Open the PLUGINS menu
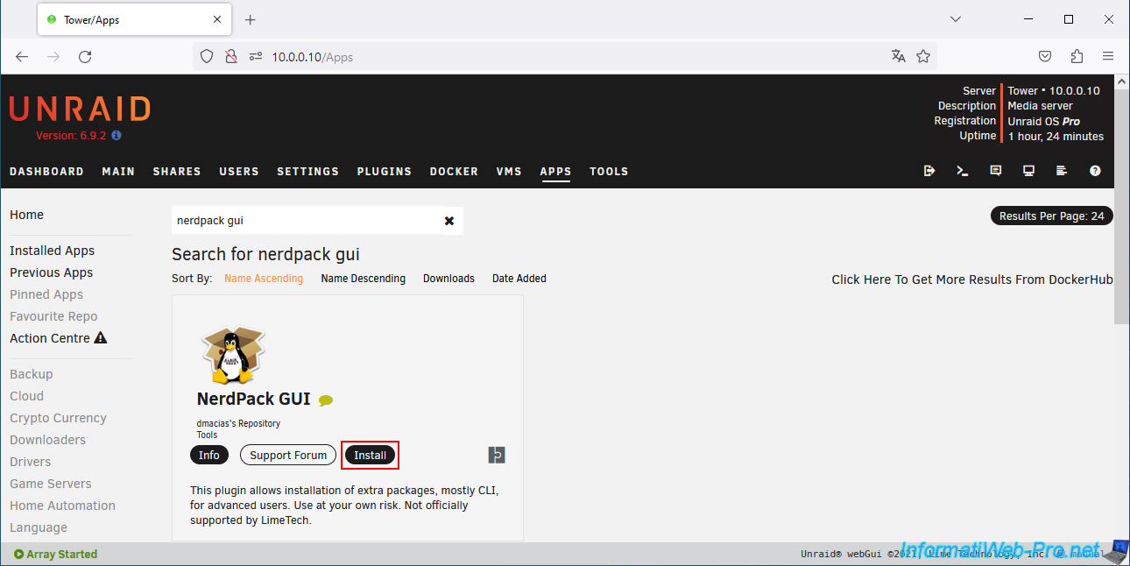This screenshot has width=1130, height=566. click(385, 172)
